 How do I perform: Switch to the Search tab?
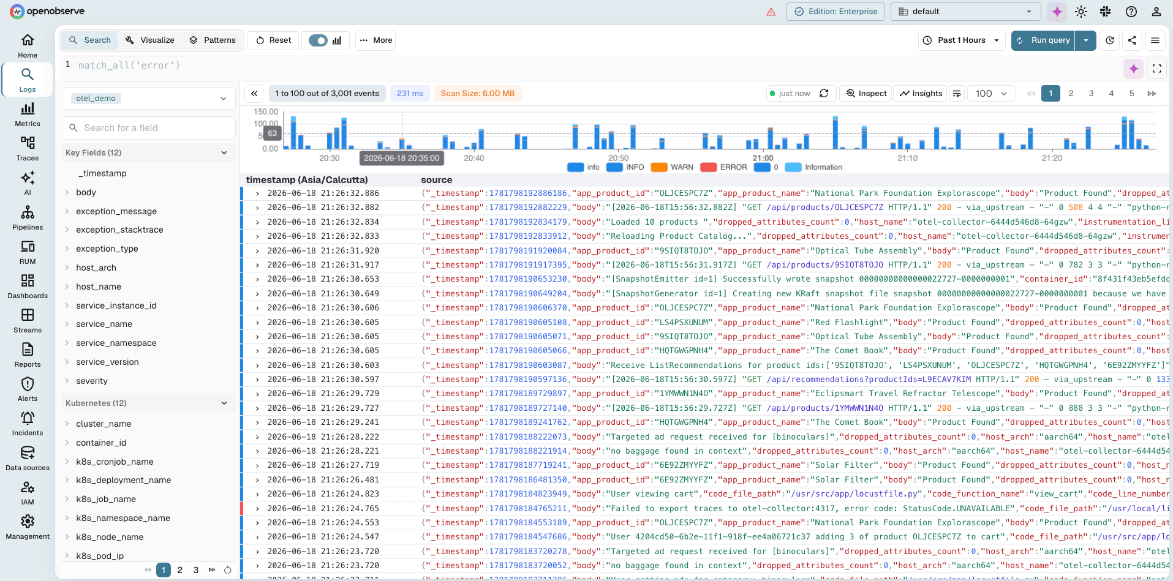click(90, 40)
